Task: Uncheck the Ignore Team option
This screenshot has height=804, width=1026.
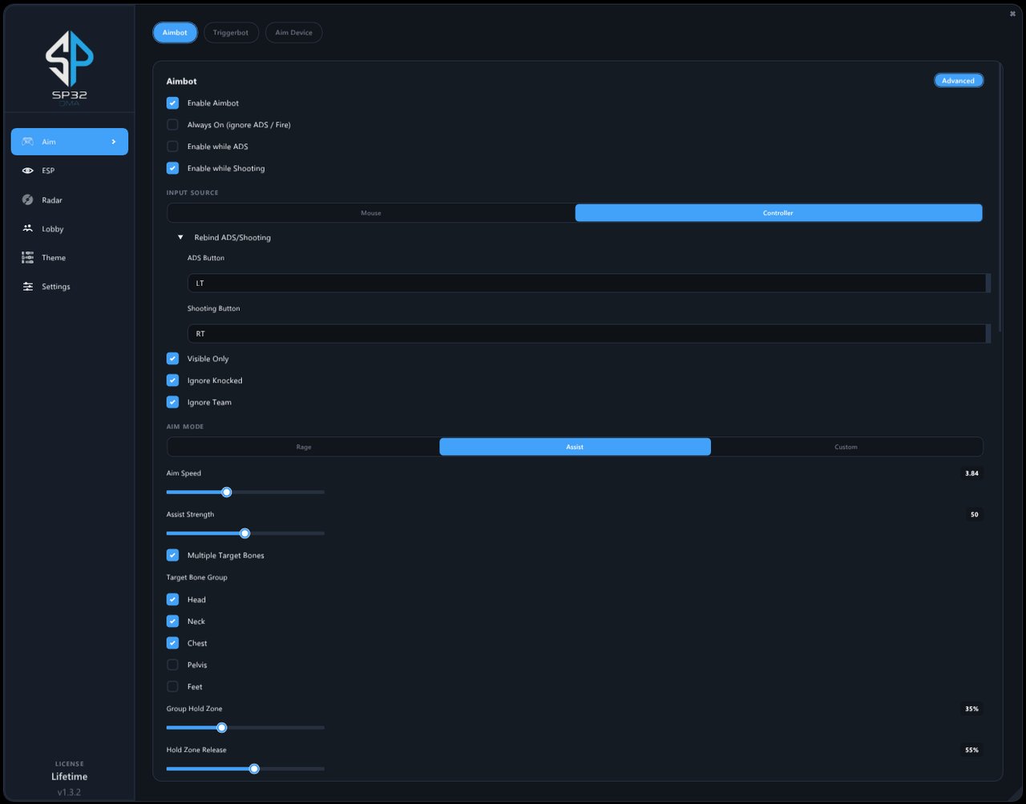Action: (172, 402)
